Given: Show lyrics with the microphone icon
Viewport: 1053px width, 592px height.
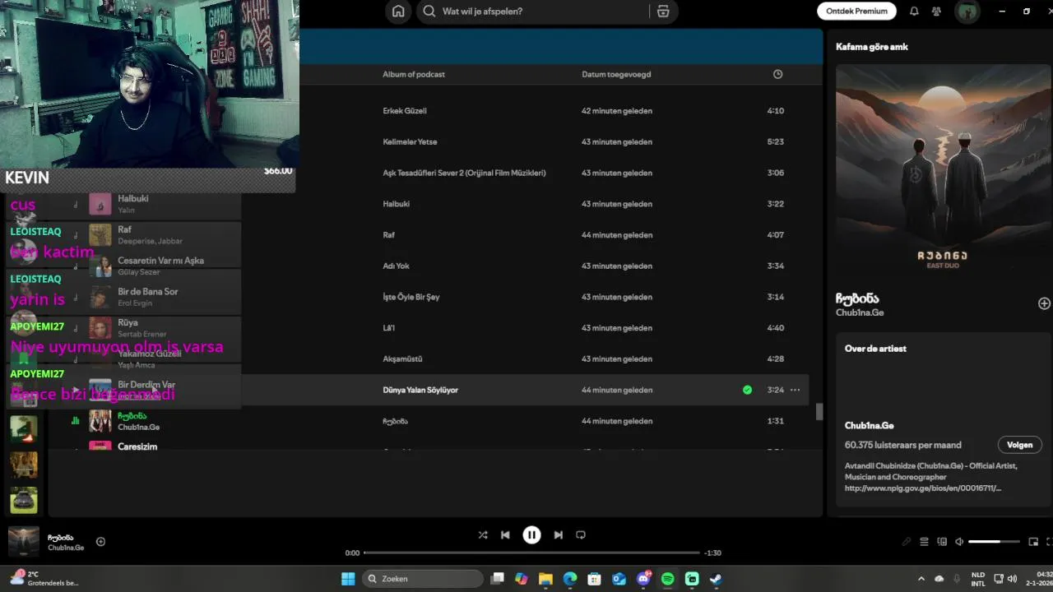Looking at the screenshot, I should (907, 542).
